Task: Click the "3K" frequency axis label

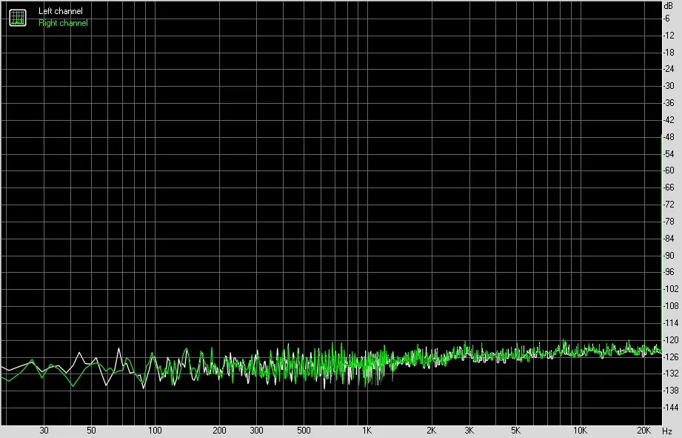Action: 469,431
